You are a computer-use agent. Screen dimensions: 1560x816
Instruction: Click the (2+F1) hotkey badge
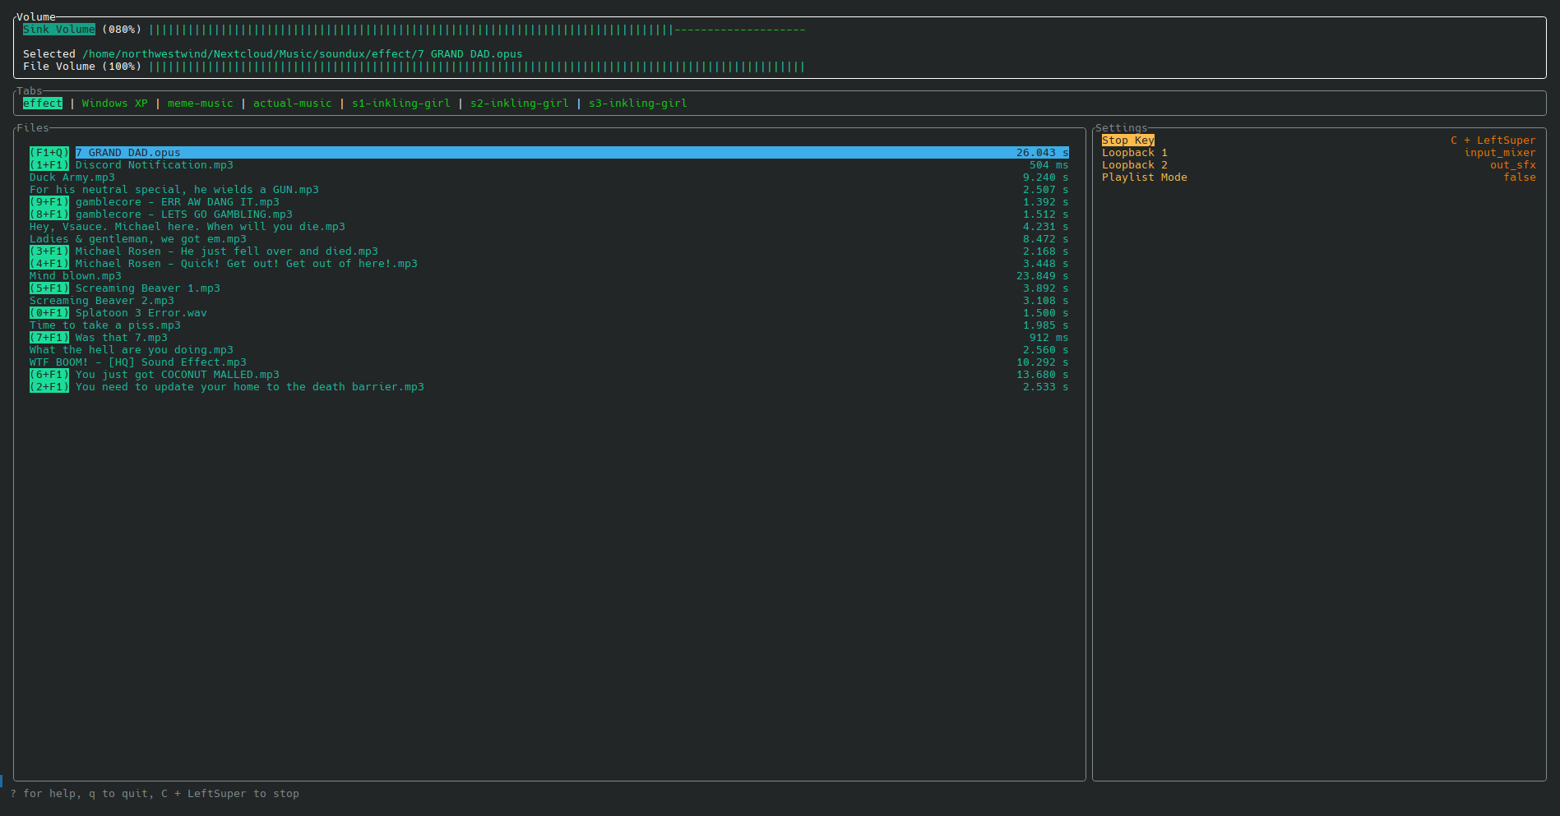[49, 387]
